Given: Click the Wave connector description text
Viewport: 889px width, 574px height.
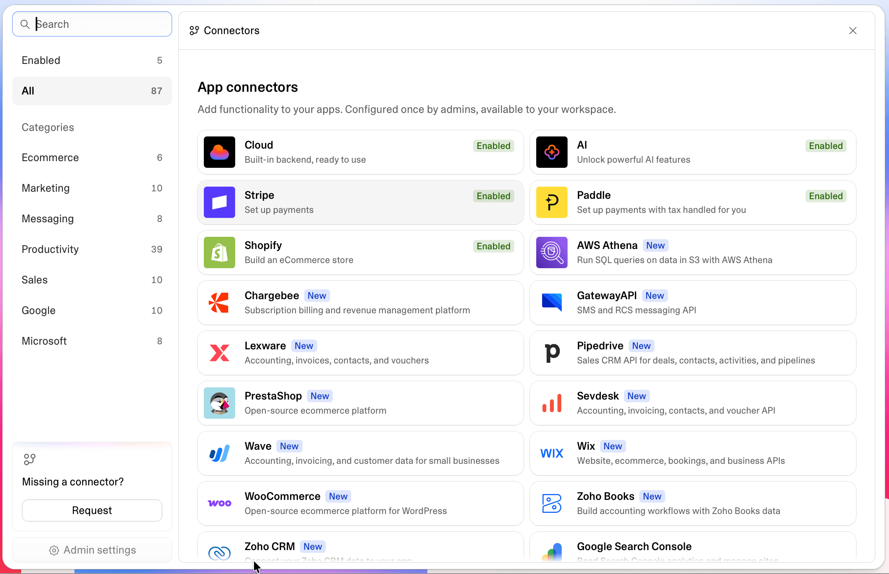Looking at the screenshot, I should pos(372,461).
